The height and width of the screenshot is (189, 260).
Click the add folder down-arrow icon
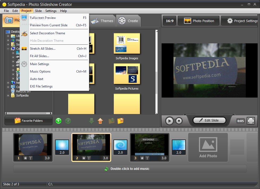coord(112,121)
